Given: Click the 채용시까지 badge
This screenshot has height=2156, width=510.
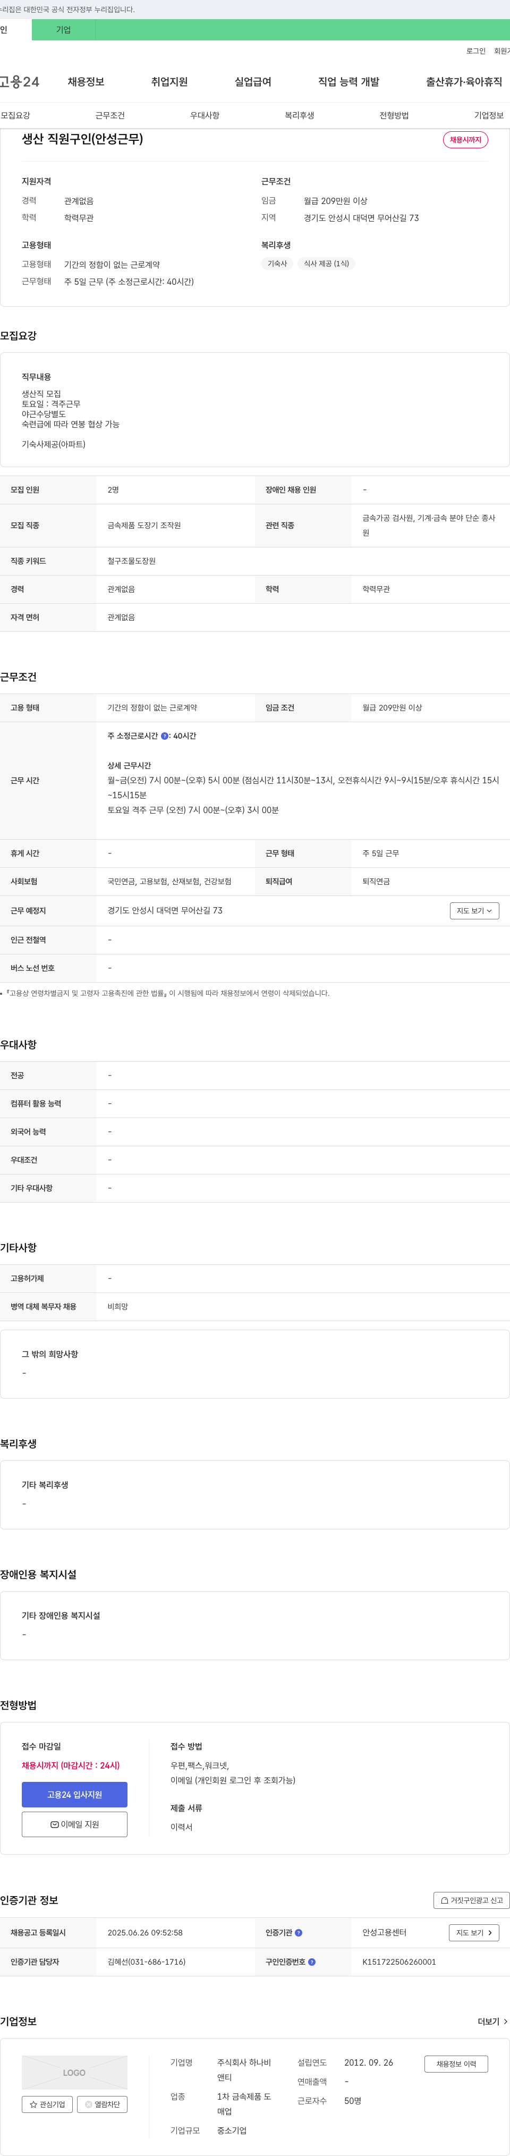Looking at the screenshot, I should tap(466, 140).
